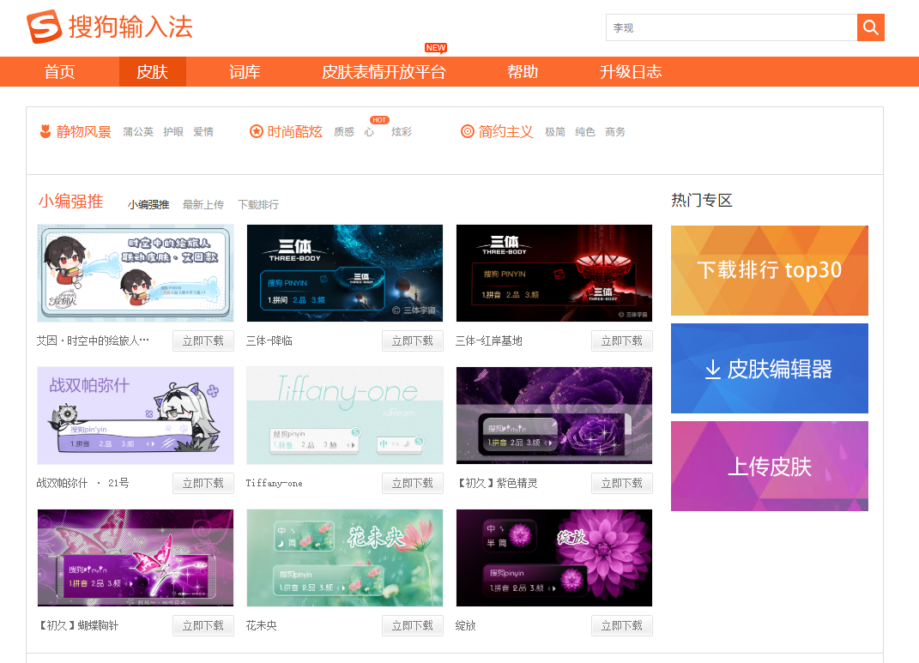Open the 首页 nav item
Image resolution: width=919 pixels, height=663 pixels.
click(x=60, y=72)
